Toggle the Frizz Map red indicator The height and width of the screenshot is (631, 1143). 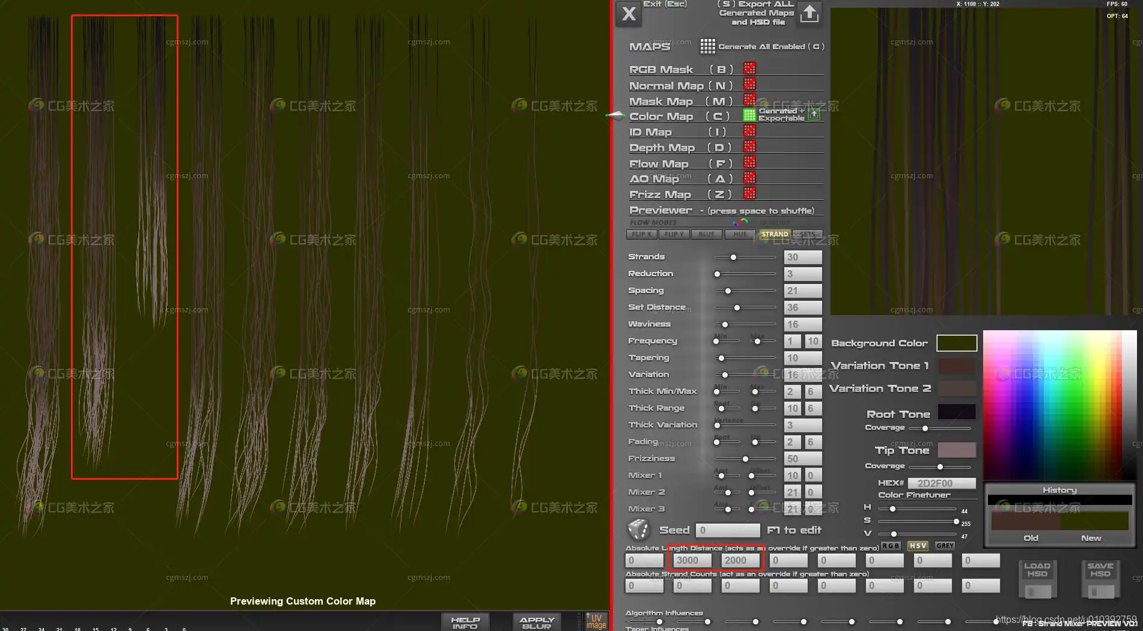tap(749, 193)
